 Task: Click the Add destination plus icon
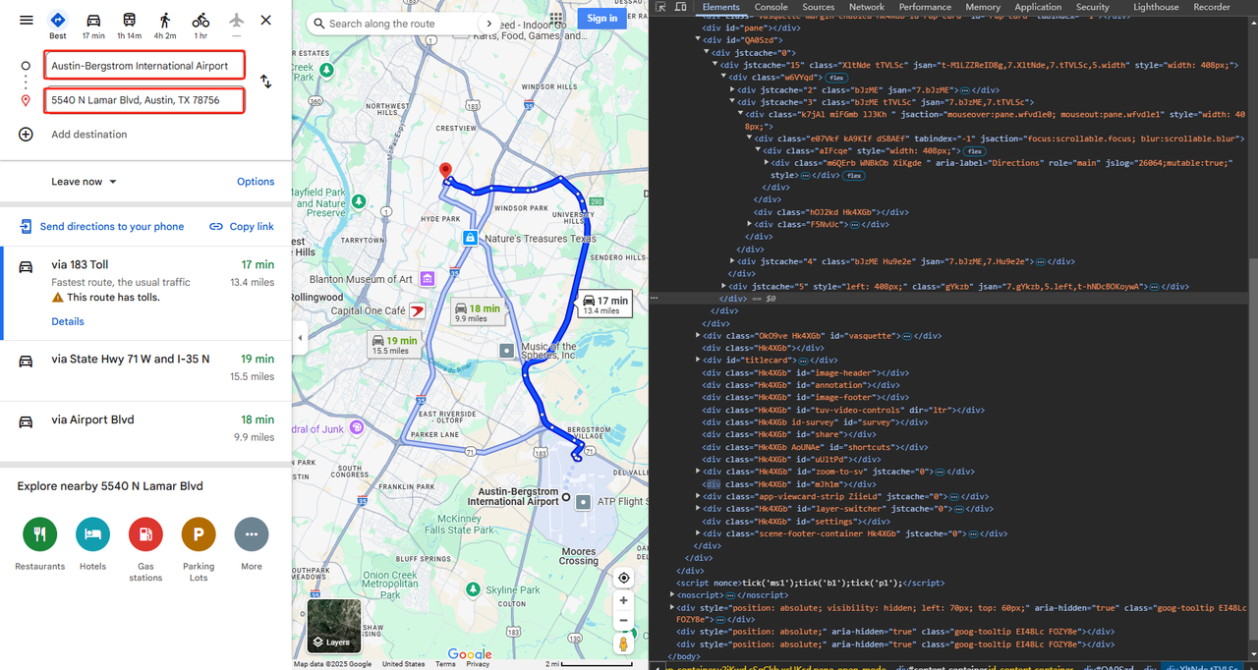click(27, 135)
